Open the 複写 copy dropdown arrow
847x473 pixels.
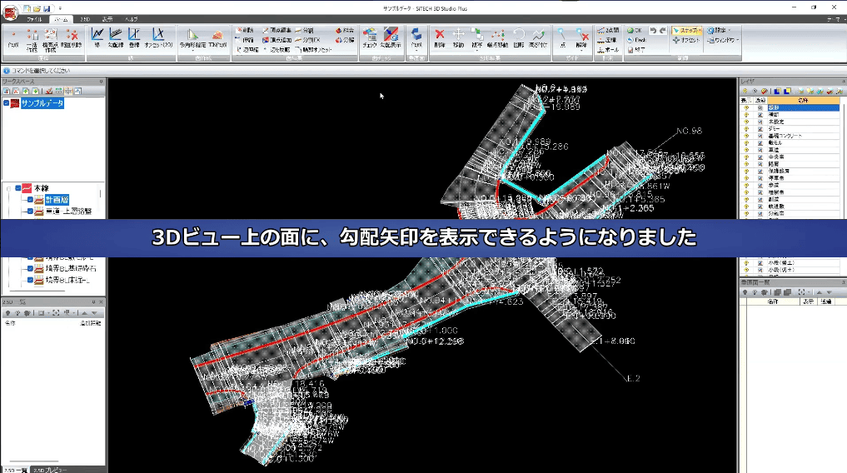477,50
